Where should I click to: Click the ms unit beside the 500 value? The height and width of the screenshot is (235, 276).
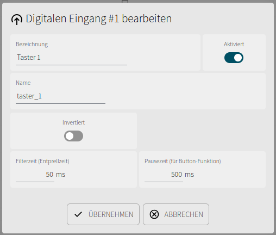[x=189, y=175]
